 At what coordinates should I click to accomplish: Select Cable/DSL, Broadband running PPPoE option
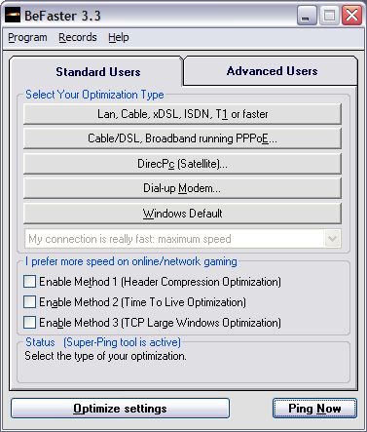click(x=182, y=138)
